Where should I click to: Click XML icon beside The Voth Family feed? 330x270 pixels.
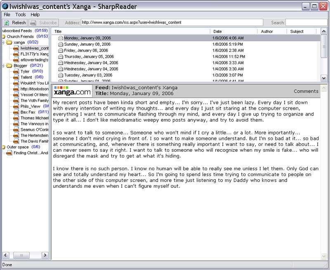click(16, 101)
